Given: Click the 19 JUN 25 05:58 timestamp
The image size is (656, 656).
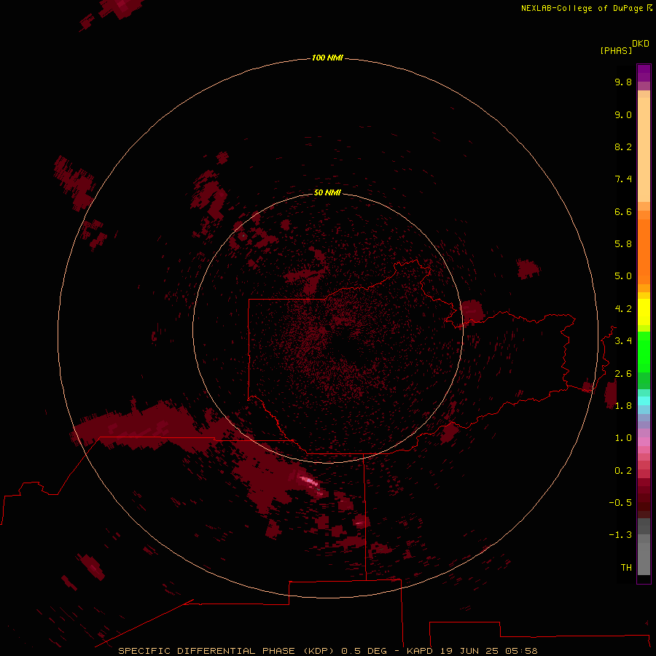Looking at the screenshot, I should click(x=488, y=651).
